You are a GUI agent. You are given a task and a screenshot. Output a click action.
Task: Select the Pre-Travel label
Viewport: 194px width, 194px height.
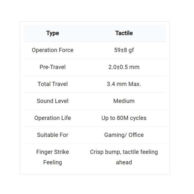53,67
